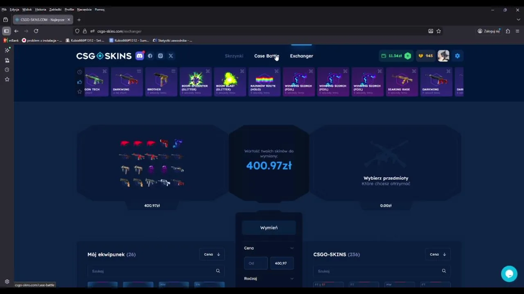Go back to previous page

tap(16, 31)
